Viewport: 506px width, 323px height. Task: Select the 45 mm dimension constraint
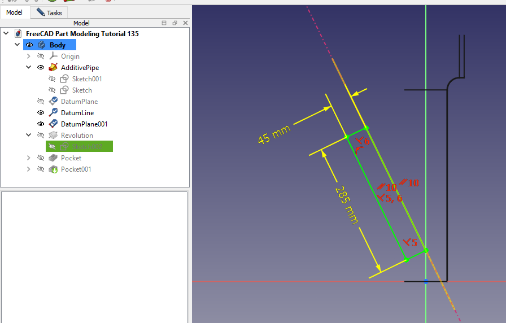tap(274, 134)
